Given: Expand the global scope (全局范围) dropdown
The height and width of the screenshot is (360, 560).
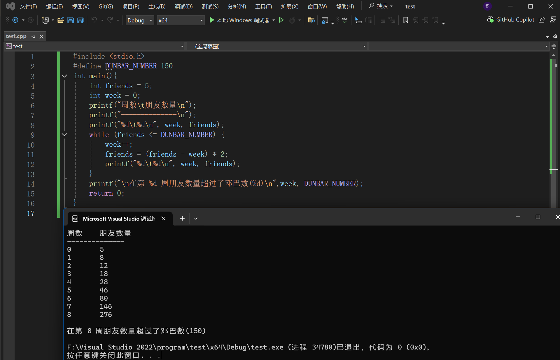Looking at the screenshot, I should [364, 46].
